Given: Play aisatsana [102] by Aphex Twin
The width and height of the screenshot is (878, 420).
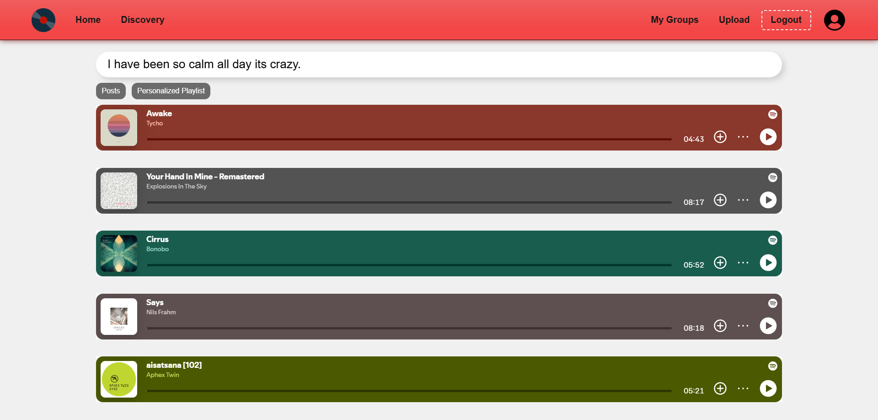Looking at the screenshot, I should (x=768, y=388).
